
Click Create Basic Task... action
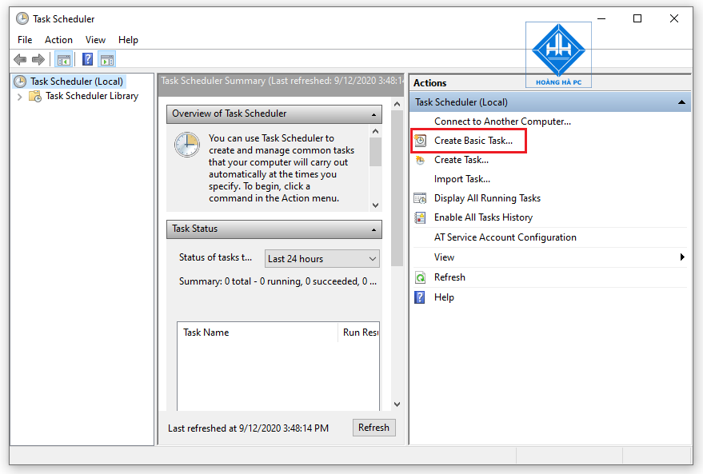[473, 141]
